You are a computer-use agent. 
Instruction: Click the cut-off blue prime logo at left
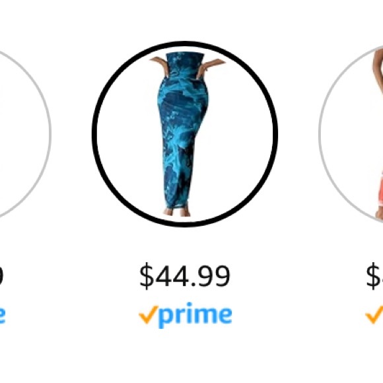click(3, 316)
